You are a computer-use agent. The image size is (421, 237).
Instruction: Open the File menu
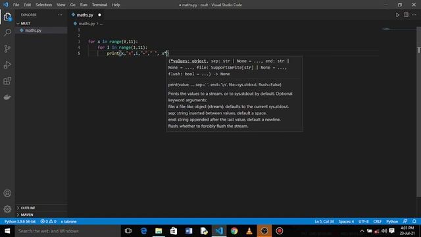pyautogui.click(x=16, y=5)
